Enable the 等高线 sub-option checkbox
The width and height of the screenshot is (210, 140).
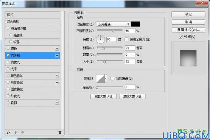point(11,35)
